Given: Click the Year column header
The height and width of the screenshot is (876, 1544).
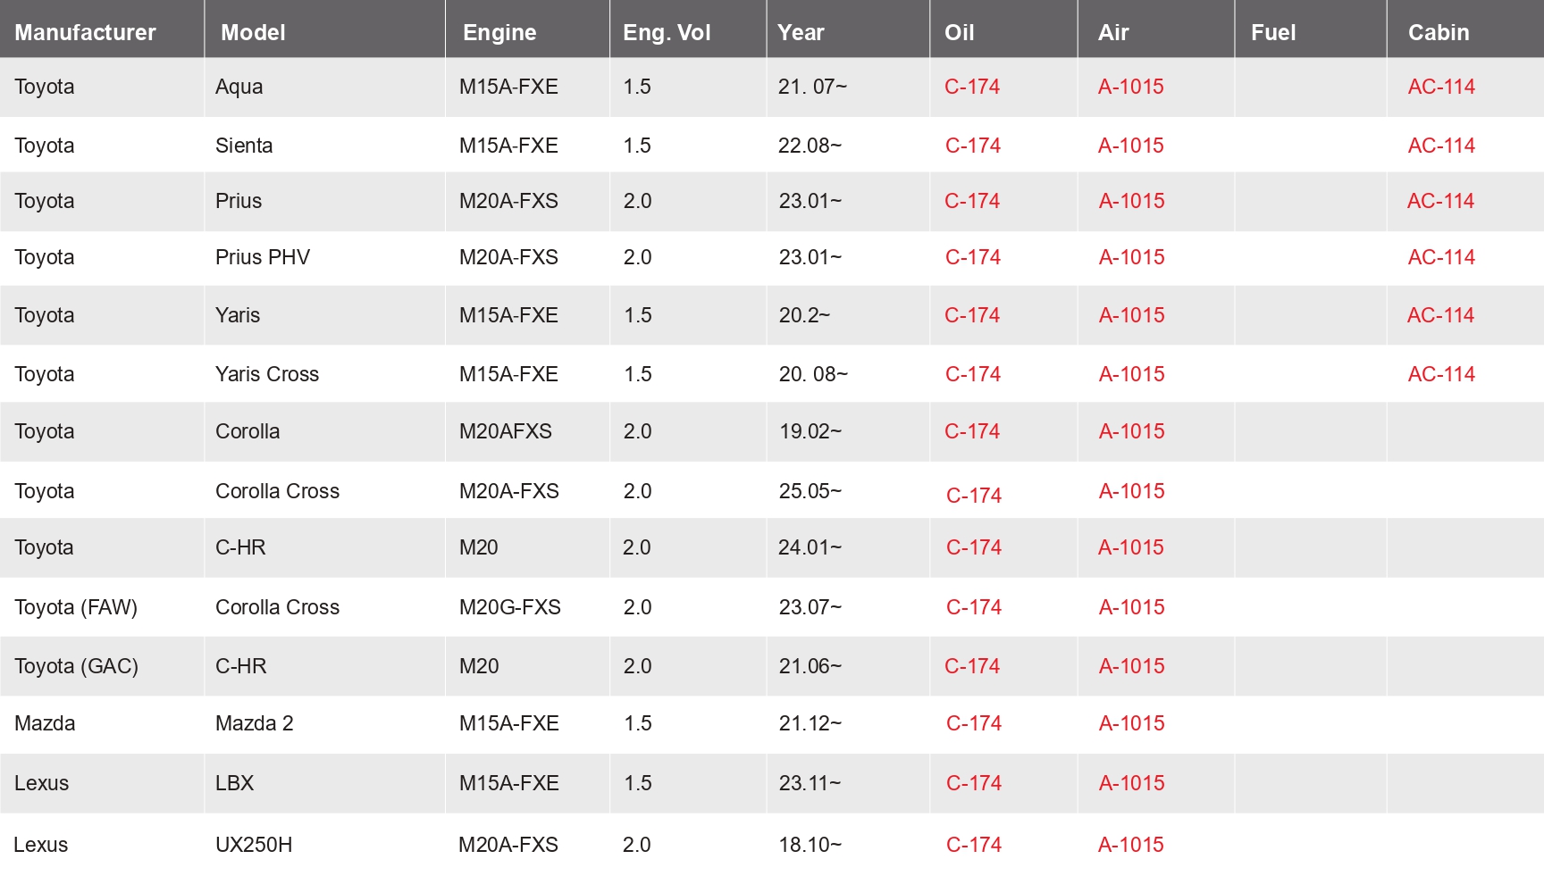Looking at the screenshot, I should click(801, 32).
